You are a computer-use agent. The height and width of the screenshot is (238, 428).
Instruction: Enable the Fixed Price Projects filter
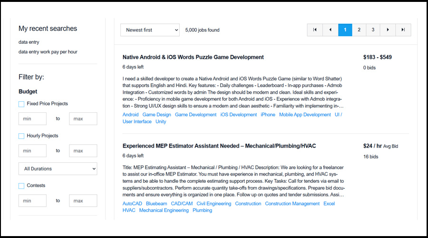[x=21, y=104]
